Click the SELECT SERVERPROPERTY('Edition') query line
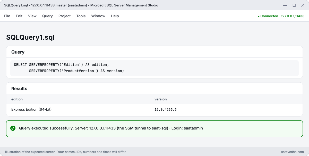309x156 pixels. pos(61,65)
